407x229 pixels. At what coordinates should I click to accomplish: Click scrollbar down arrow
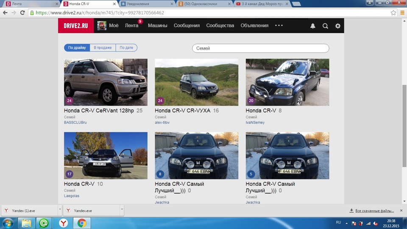pyautogui.click(x=404, y=201)
